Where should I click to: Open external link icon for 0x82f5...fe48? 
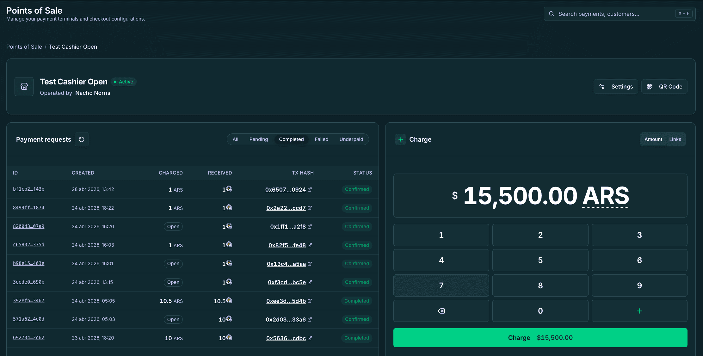tap(310, 245)
